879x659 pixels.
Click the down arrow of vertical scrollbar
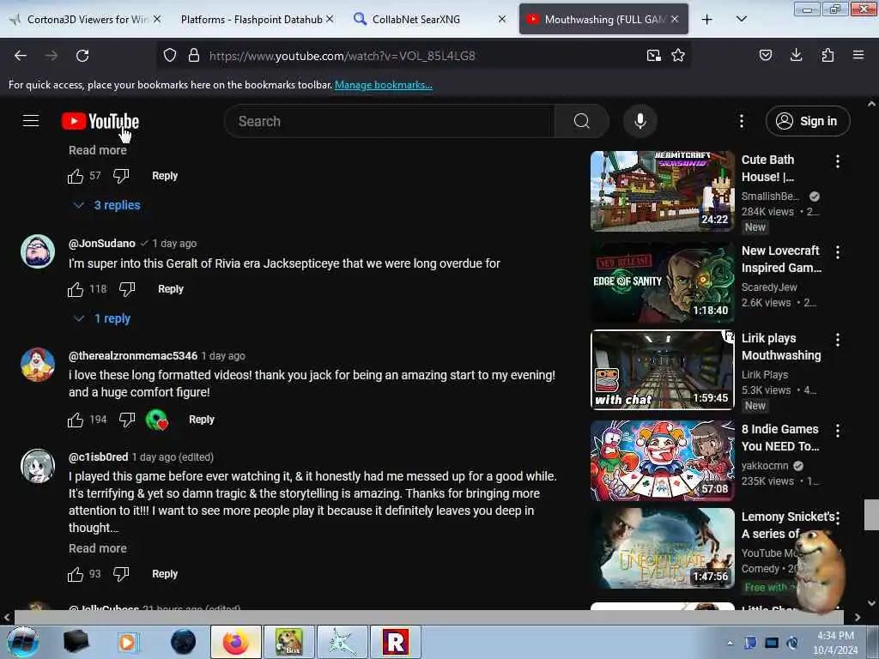(871, 603)
